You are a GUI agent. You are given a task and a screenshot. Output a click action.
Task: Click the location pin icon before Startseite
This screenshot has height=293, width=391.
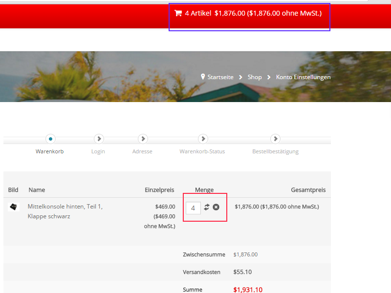coord(203,77)
